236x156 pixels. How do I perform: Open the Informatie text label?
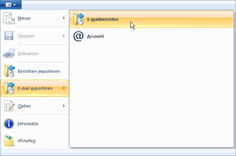pyautogui.click(x=28, y=124)
